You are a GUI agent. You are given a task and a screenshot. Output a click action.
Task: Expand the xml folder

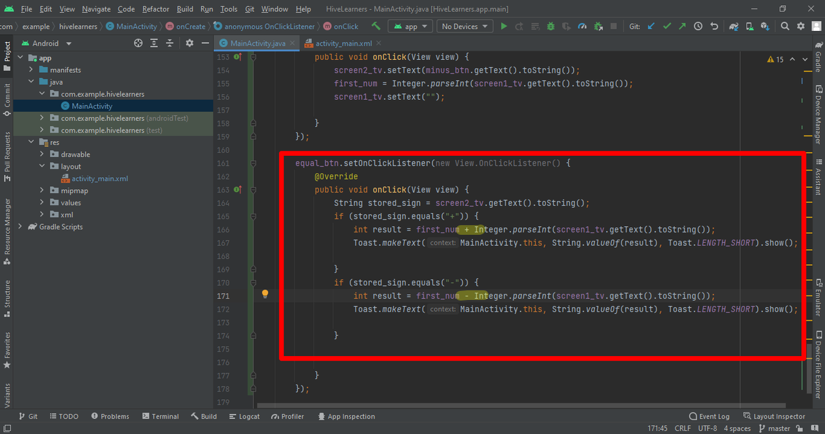pyautogui.click(x=42, y=214)
